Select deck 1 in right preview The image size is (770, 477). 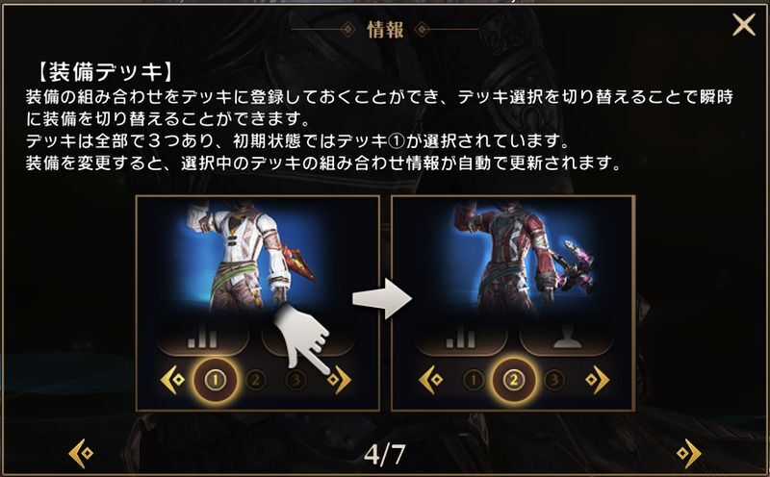pos(474,379)
